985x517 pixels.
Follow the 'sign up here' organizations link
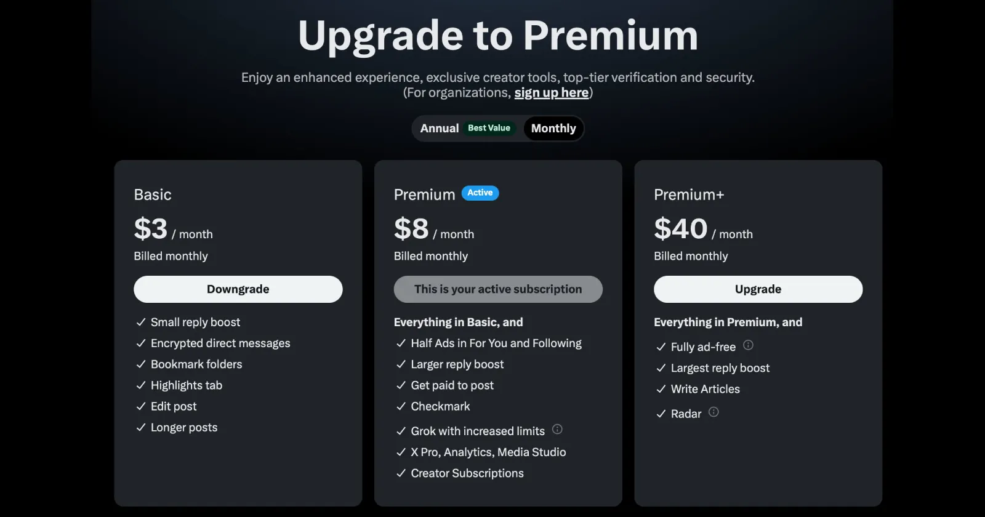tap(551, 93)
